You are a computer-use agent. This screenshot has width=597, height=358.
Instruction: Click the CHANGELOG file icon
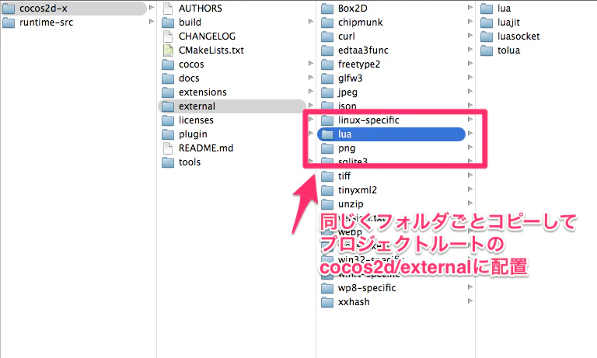[x=168, y=36]
